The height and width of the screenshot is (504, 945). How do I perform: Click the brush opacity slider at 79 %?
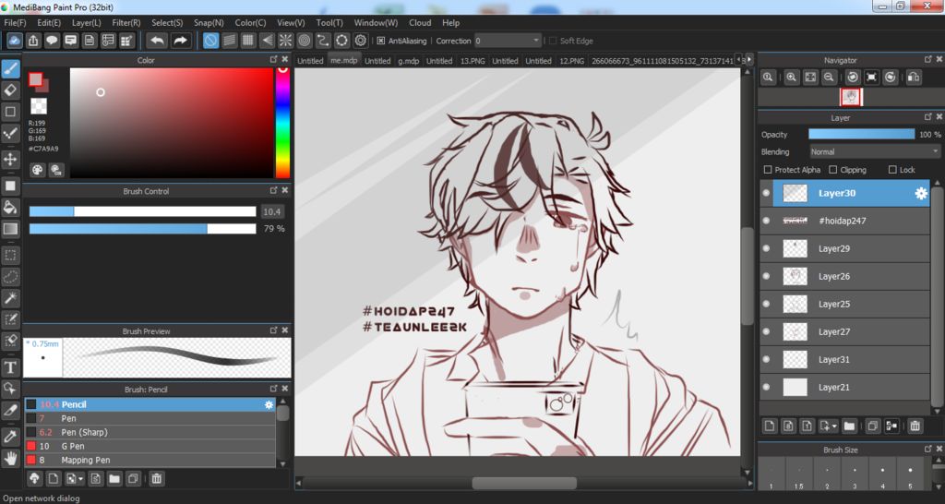click(142, 229)
